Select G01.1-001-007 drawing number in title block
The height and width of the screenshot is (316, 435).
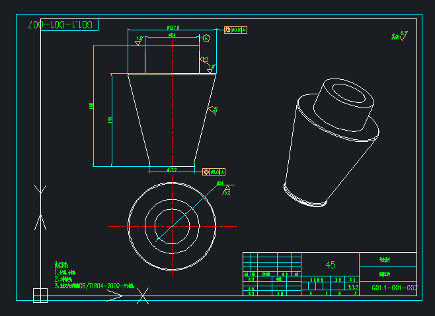[395, 288]
